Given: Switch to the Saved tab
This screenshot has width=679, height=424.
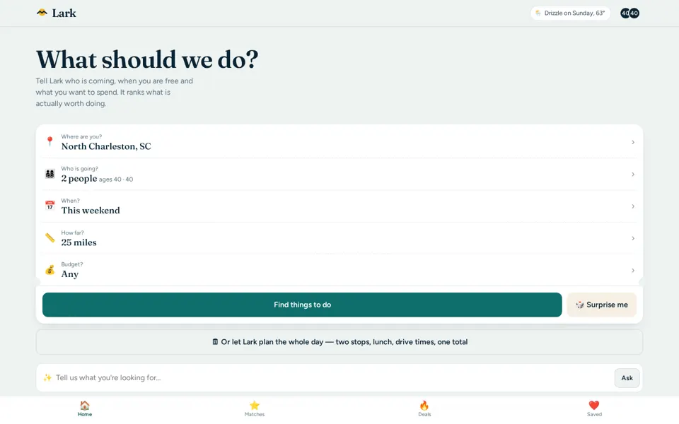Looking at the screenshot, I should click(x=594, y=408).
